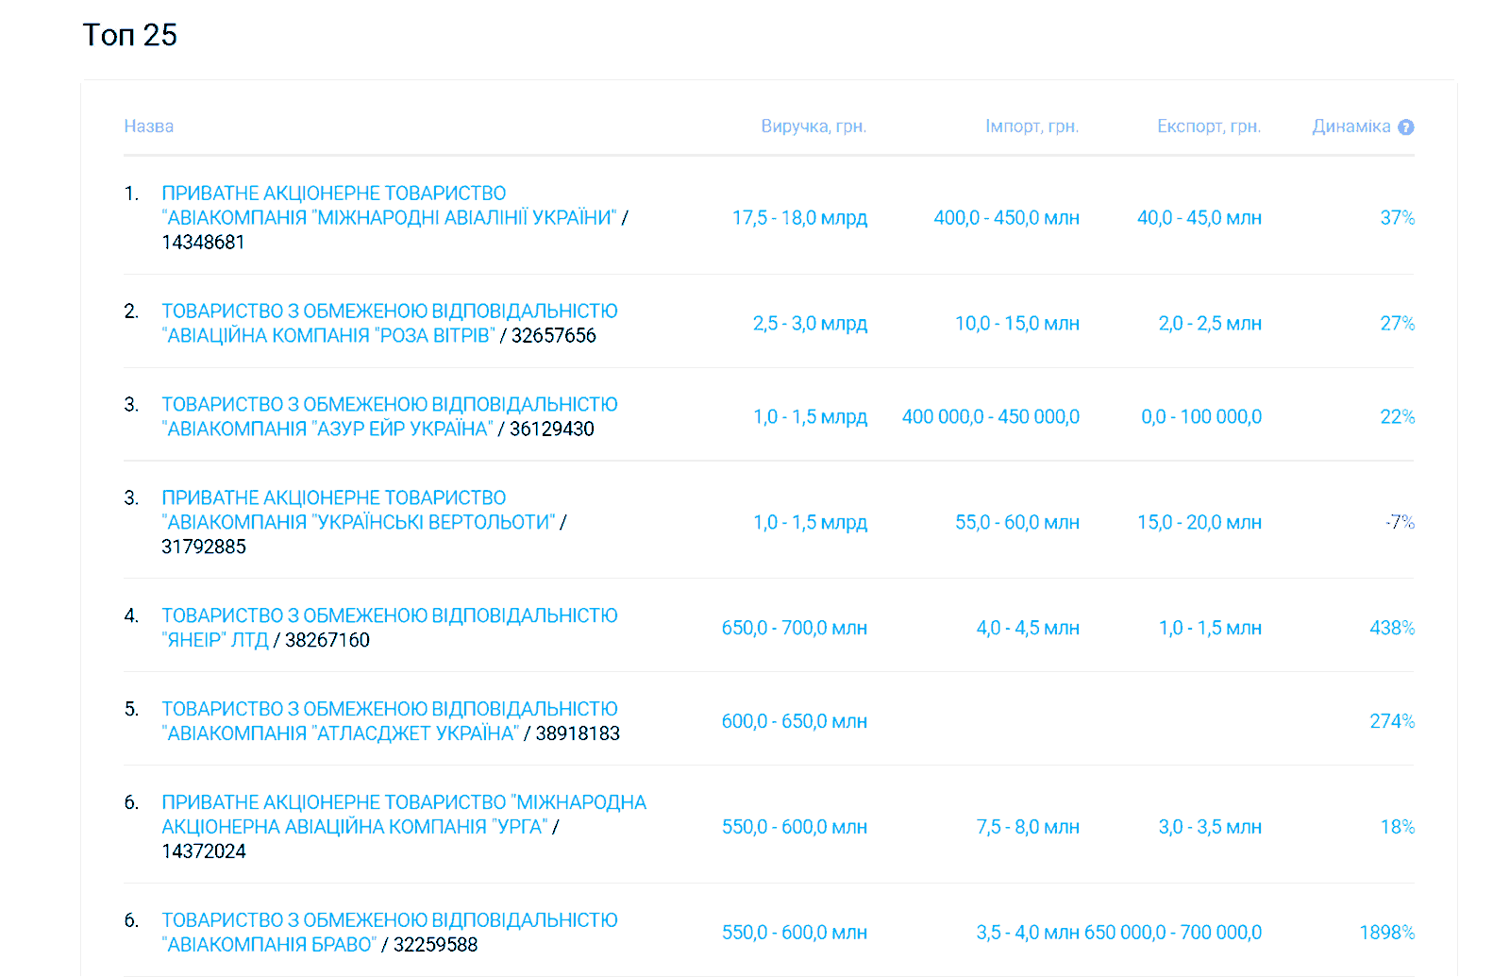Select company code 36129430
This screenshot has width=1510, height=977.
tap(552, 430)
